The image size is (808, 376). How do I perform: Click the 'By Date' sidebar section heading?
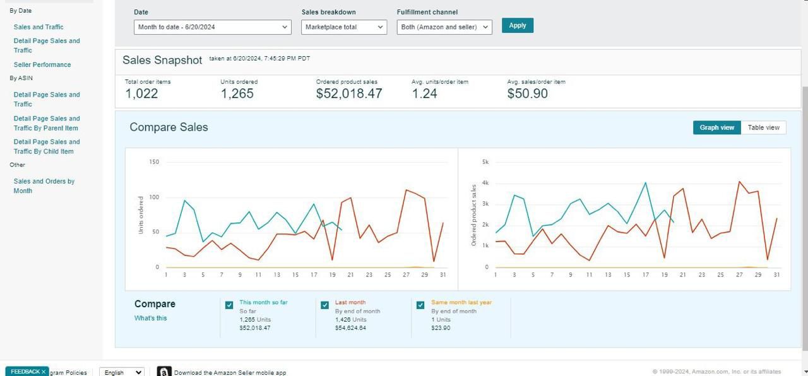tap(20, 11)
